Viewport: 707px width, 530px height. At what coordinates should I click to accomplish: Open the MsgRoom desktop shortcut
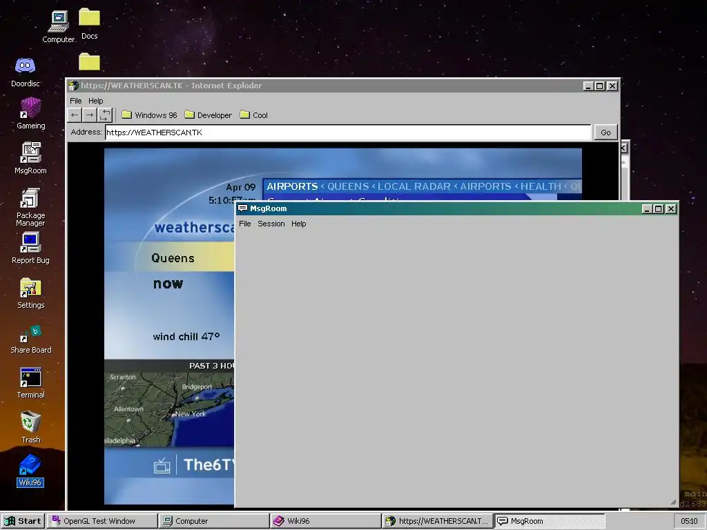point(30,158)
